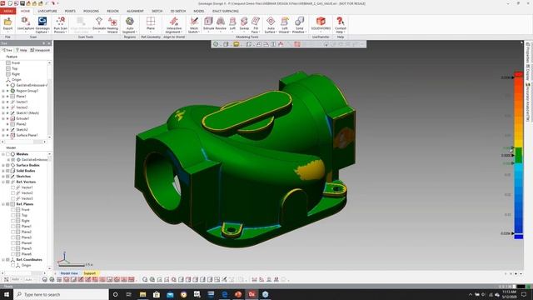Click the Windows Start button

point(7,294)
